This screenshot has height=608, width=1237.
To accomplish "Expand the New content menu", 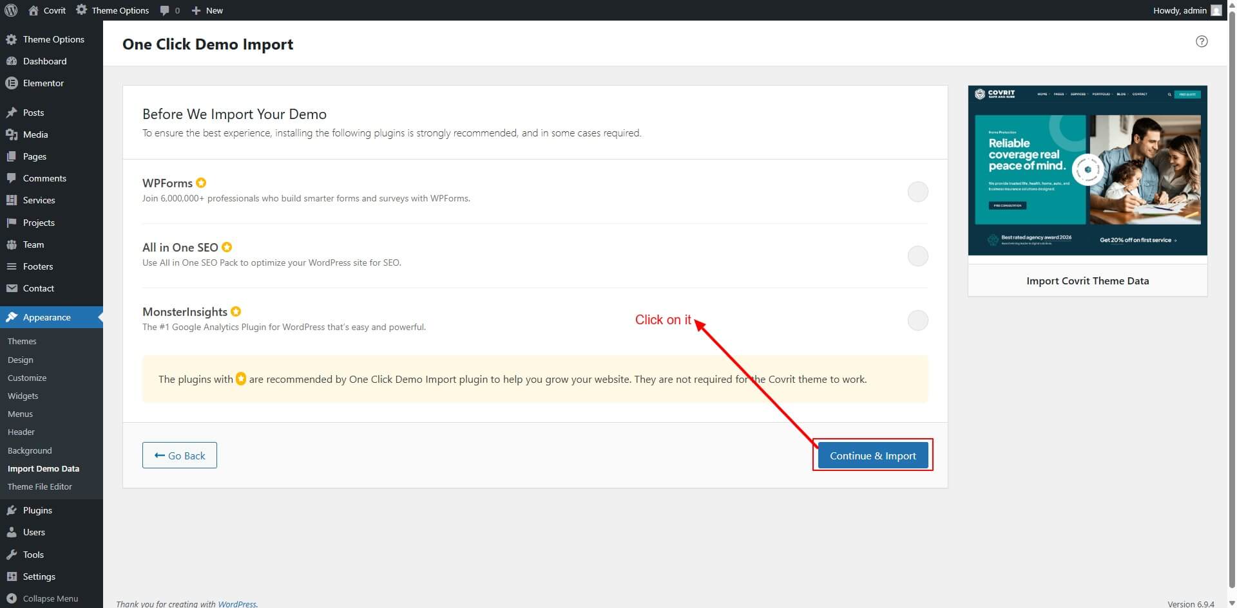I will coord(207,10).
